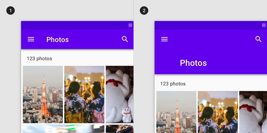Click status bar square in first mockup
The height and width of the screenshot is (133, 267).
tap(130, 25)
